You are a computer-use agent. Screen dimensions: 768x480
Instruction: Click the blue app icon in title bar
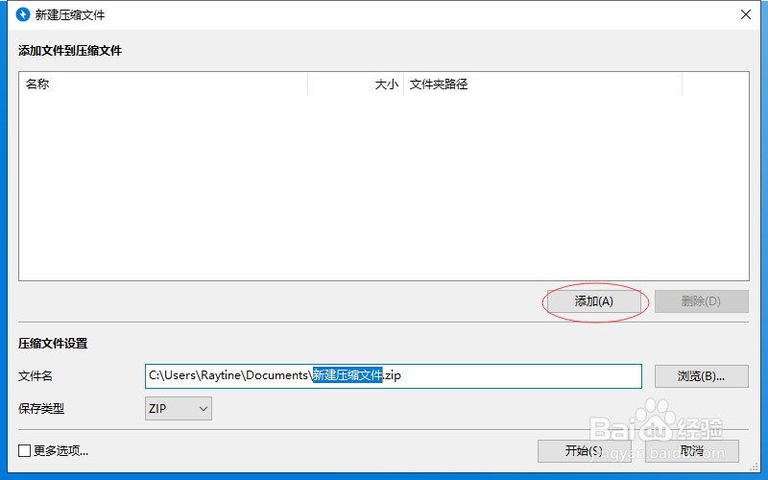[22, 14]
